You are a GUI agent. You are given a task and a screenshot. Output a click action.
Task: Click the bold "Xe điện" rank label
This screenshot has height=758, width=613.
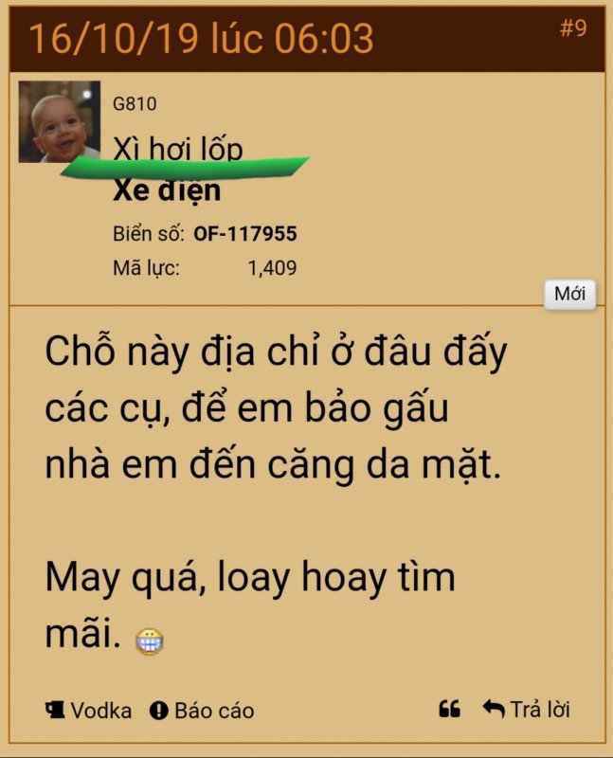(167, 190)
